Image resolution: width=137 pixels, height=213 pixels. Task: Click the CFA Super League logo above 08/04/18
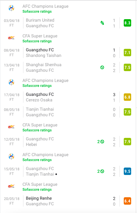pos(11,38)
